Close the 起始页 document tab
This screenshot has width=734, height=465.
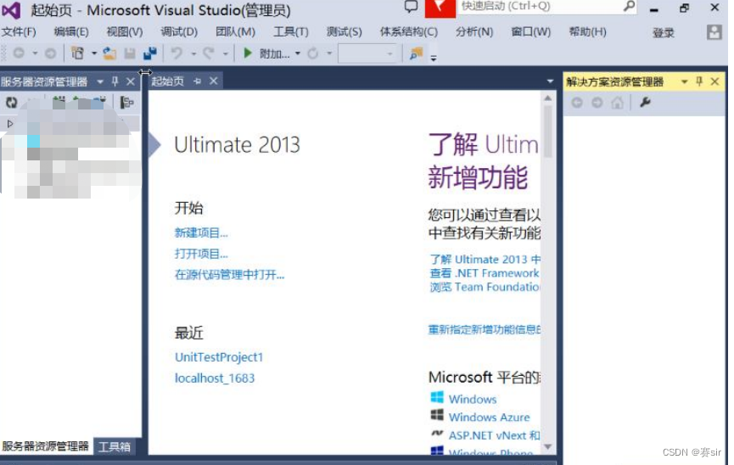[214, 81]
